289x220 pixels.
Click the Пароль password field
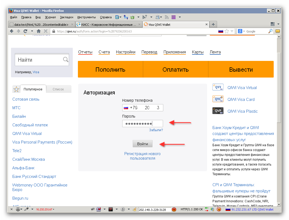pyautogui.click(x=142, y=123)
